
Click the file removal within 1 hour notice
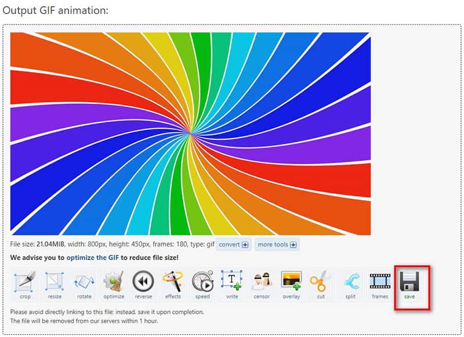tap(84, 321)
